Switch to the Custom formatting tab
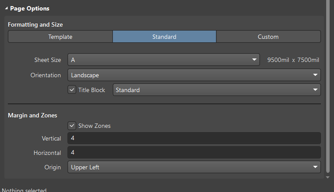 (x=268, y=37)
